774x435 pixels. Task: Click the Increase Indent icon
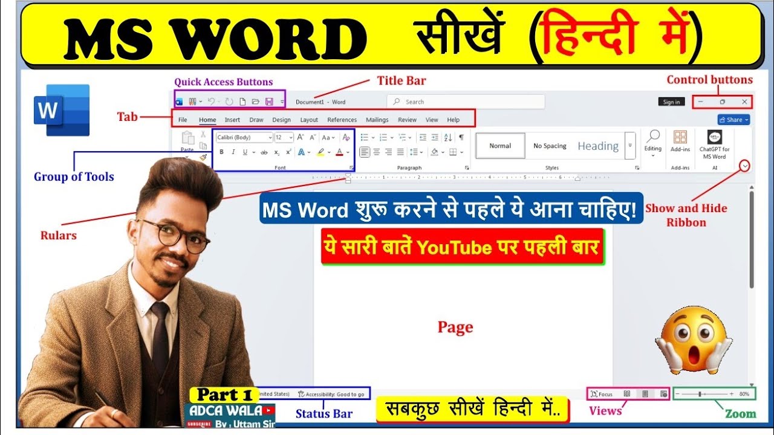(x=435, y=137)
